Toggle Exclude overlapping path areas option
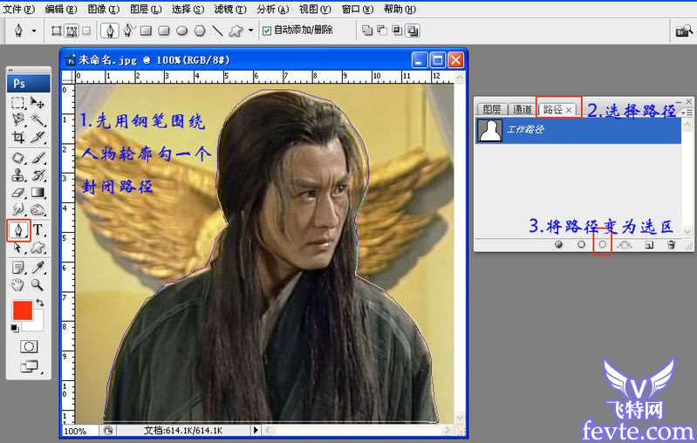Image resolution: width=697 pixels, height=443 pixels. coord(413,31)
